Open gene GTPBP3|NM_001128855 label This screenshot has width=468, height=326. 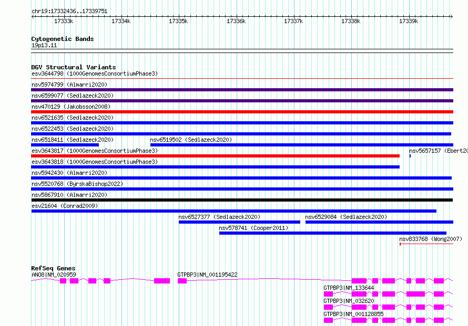353,314
